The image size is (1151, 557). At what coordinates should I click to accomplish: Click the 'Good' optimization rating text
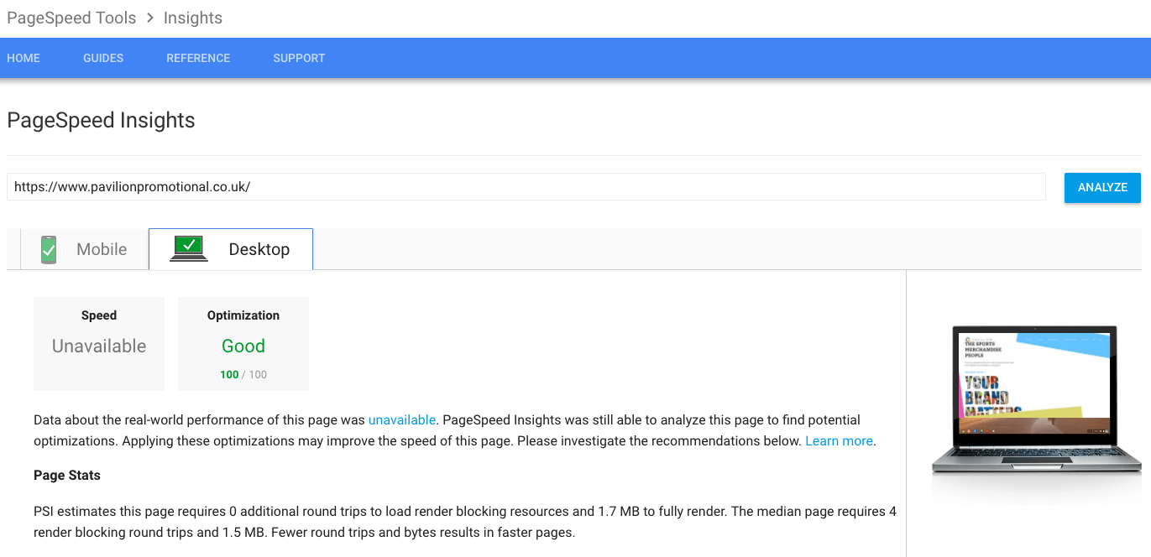pyautogui.click(x=243, y=346)
